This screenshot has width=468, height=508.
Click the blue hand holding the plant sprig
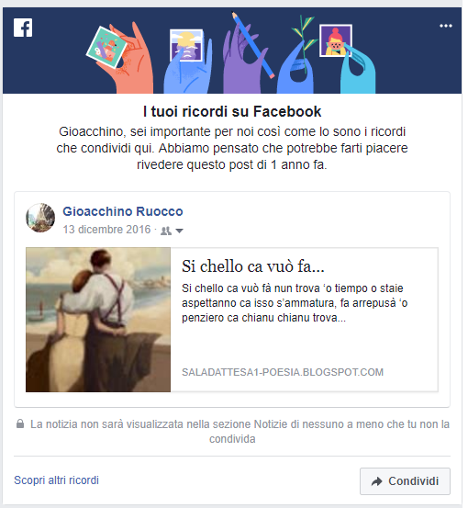pos(296,58)
